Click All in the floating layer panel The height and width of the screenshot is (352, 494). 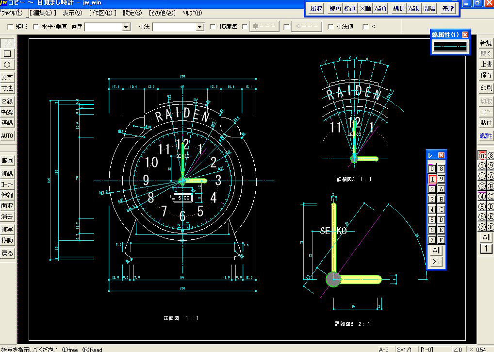click(x=436, y=251)
